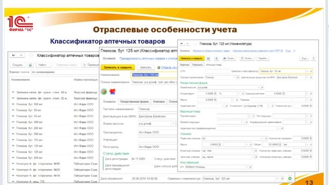Image resolution: width=329 pixels, height=185 pixels.
Task: Select the Глюкоза, бут. 500 мл row
Action: coord(53,104)
